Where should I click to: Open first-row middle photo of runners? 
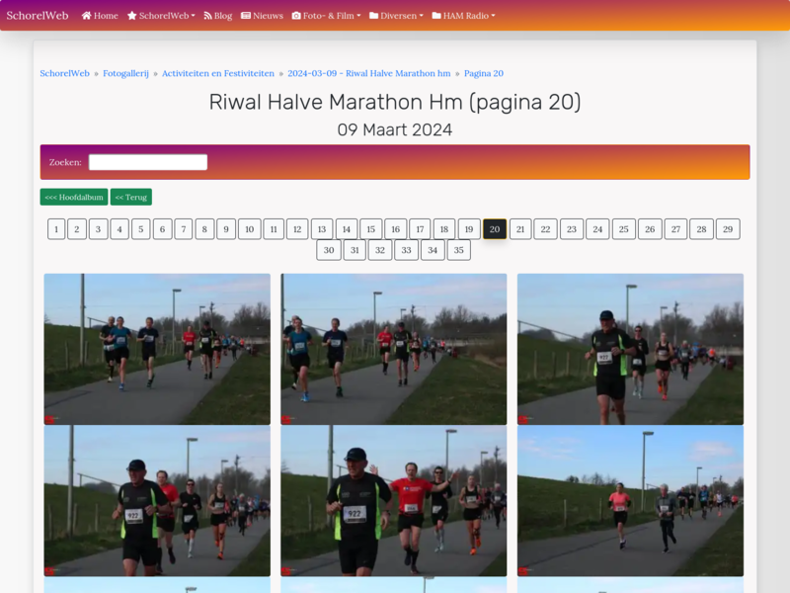pos(393,349)
